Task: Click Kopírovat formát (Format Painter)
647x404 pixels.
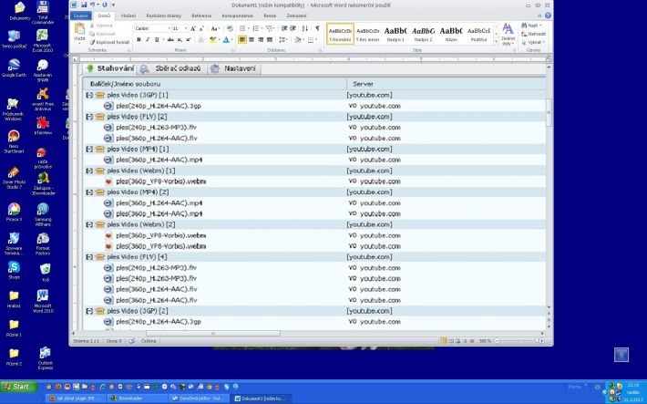Action: (x=109, y=42)
